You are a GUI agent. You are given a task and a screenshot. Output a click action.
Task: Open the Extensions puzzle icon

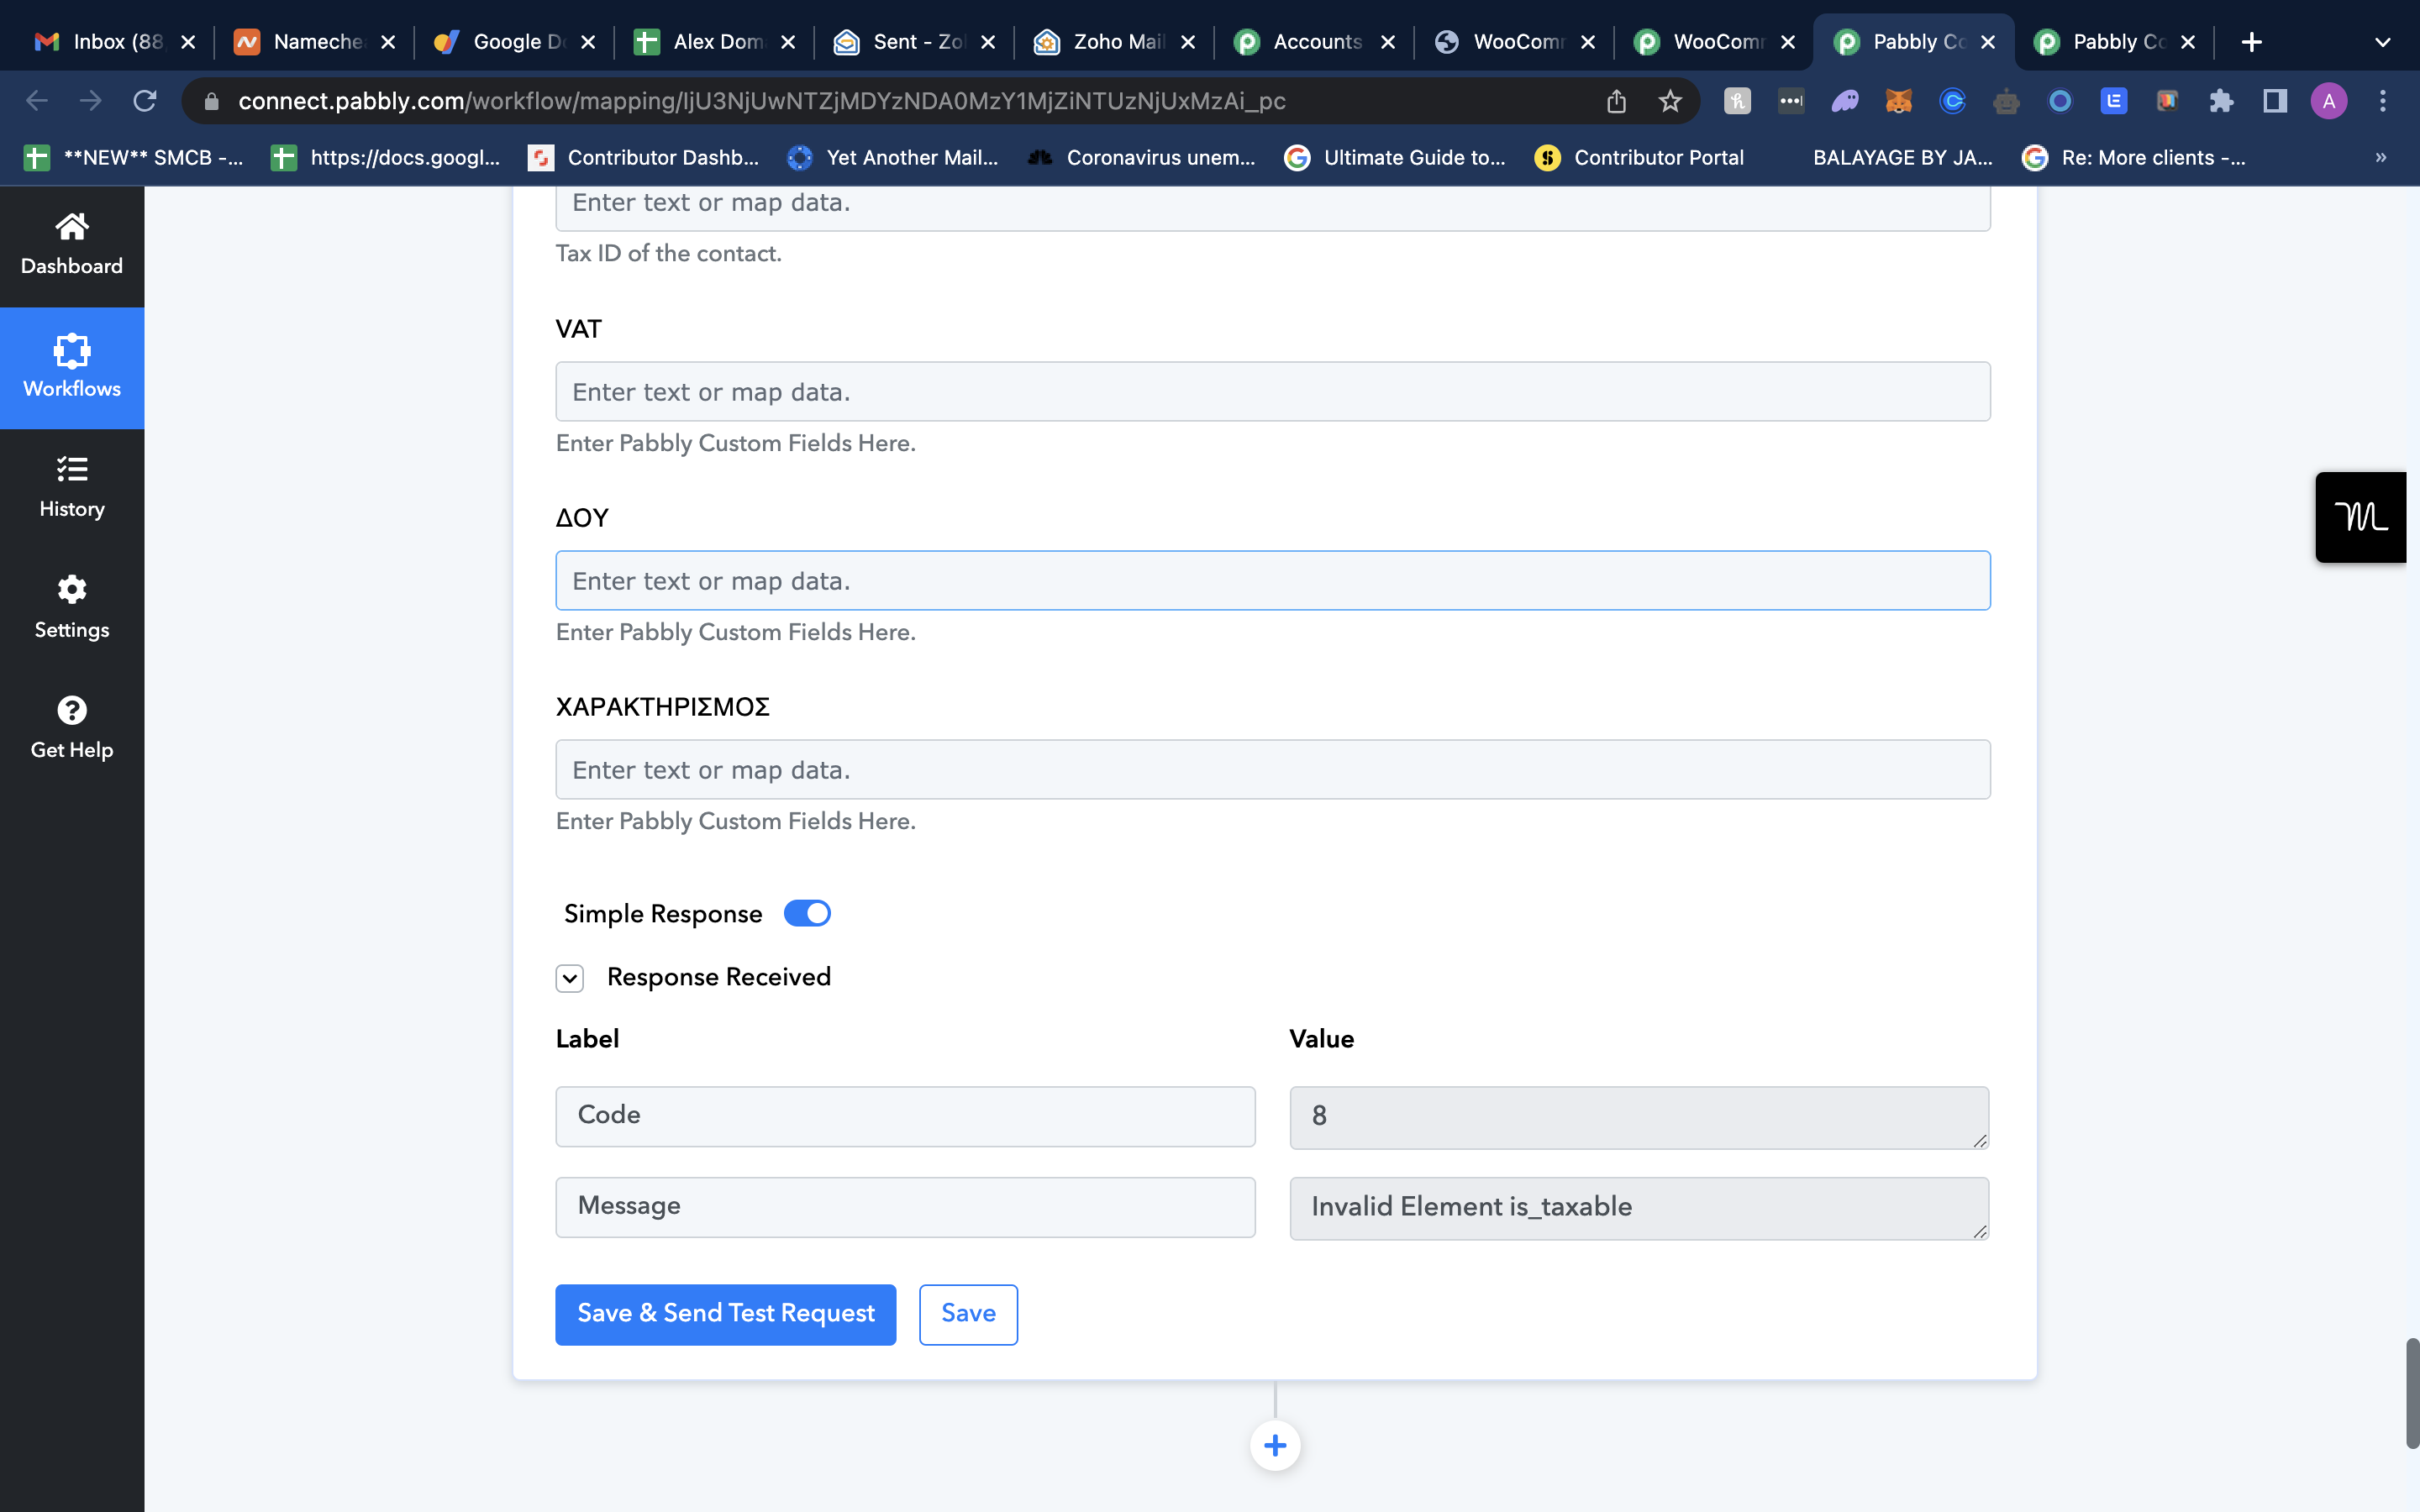point(2221,101)
